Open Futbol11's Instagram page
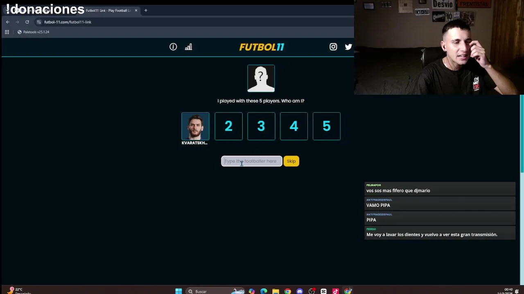This screenshot has width=524, height=294. [x=333, y=47]
